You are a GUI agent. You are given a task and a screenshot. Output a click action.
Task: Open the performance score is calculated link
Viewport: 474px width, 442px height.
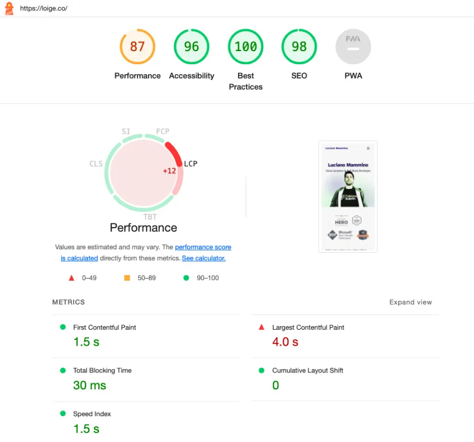pos(203,247)
